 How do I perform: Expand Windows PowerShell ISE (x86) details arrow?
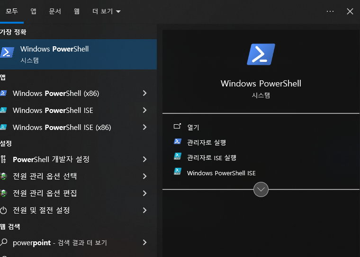[144, 127]
